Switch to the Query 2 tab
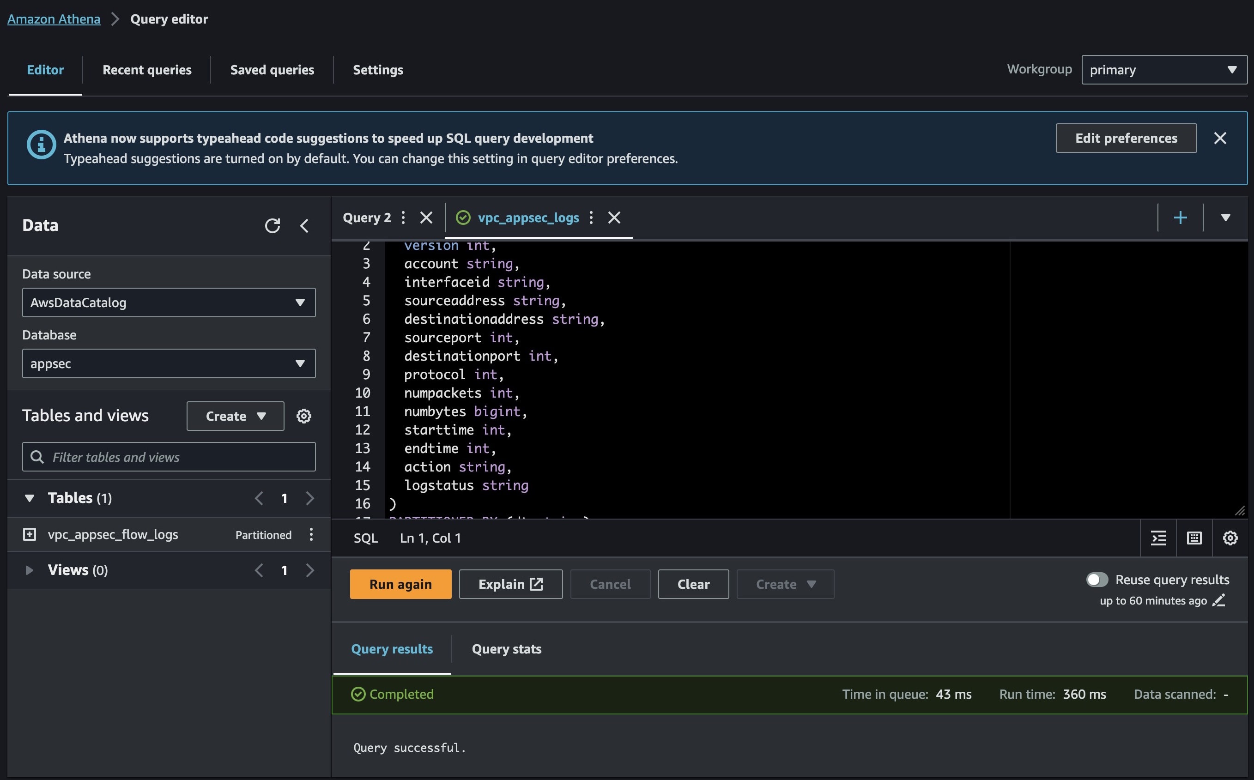This screenshot has height=780, width=1254. pos(367,218)
